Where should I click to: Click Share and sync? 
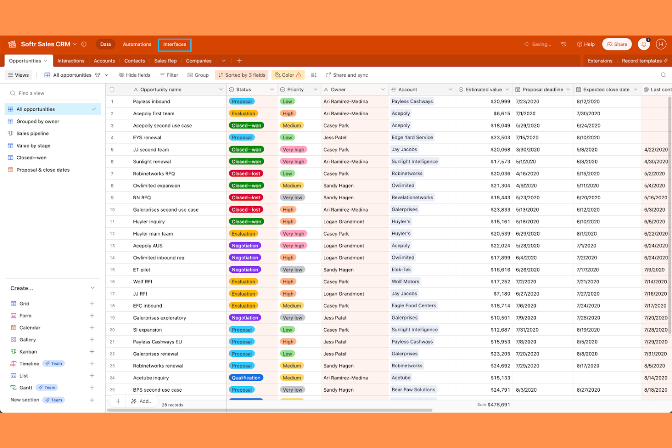click(347, 75)
